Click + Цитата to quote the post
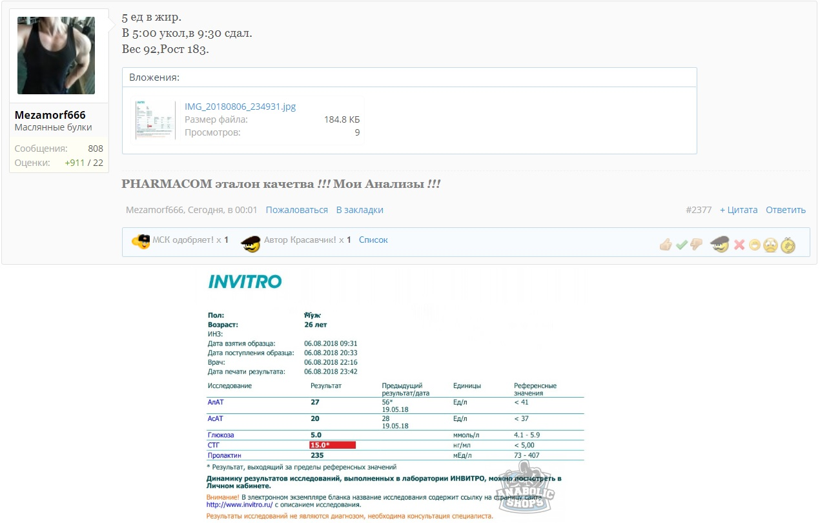820x523 pixels. tap(738, 210)
